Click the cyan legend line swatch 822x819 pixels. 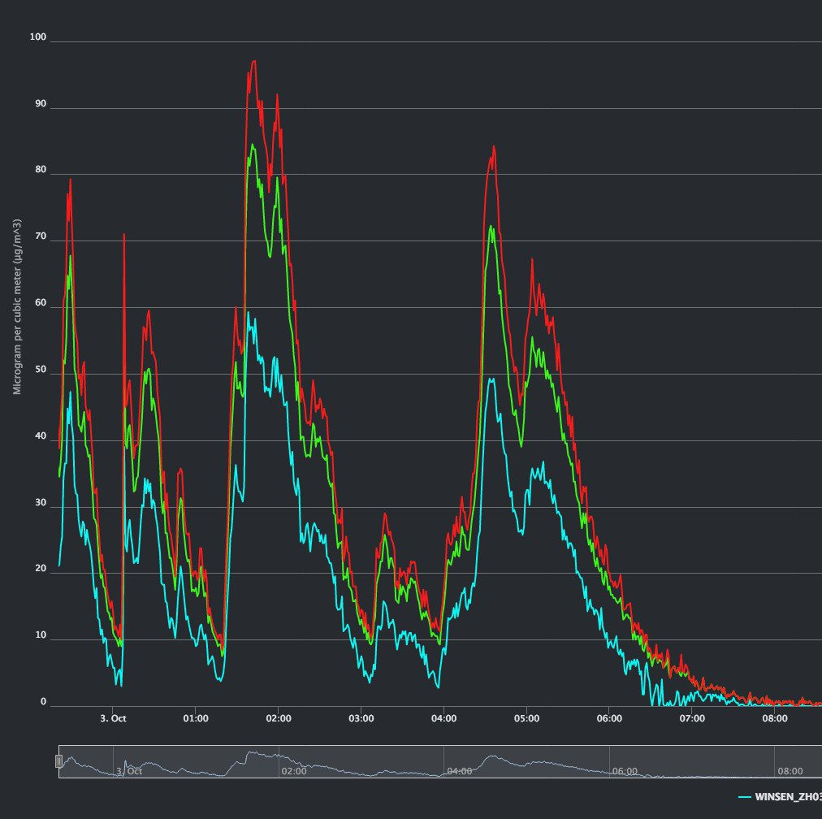(744, 797)
